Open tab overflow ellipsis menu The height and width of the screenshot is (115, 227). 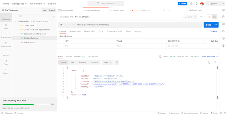pyautogui.click(x=169, y=10)
